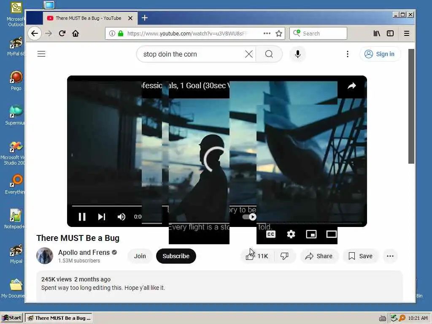Image resolution: width=432 pixels, height=324 pixels.
Task: Open YouTube guide hamburger menu
Action: coord(41,54)
